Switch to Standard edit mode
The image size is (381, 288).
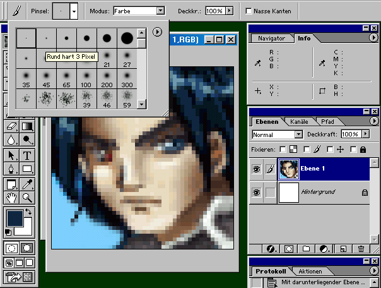[x=11, y=248]
